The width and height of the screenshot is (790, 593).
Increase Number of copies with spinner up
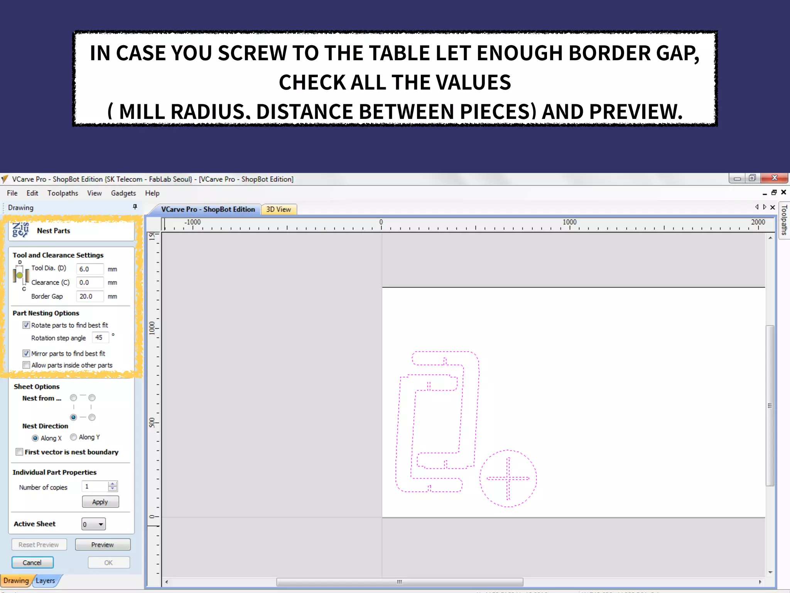tap(112, 483)
